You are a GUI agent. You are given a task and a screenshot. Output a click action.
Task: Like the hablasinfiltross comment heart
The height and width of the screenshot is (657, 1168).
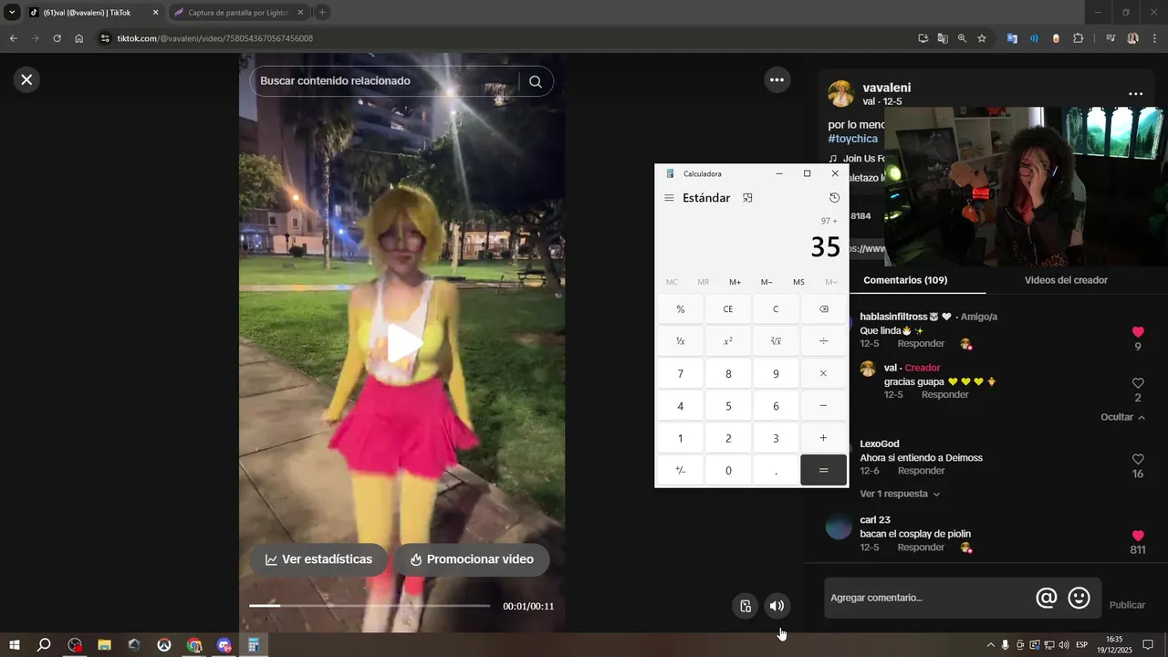coord(1138,332)
